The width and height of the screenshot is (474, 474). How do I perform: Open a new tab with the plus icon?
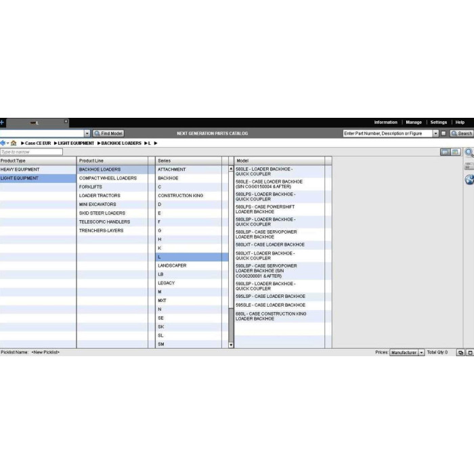click(x=2, y=123)
